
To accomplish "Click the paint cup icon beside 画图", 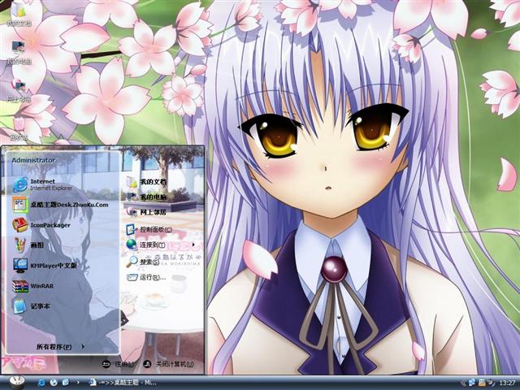I will pyautogui.click(x=20, y=245).
